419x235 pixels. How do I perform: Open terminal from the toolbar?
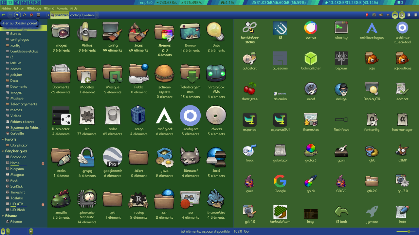coord(374,15)
